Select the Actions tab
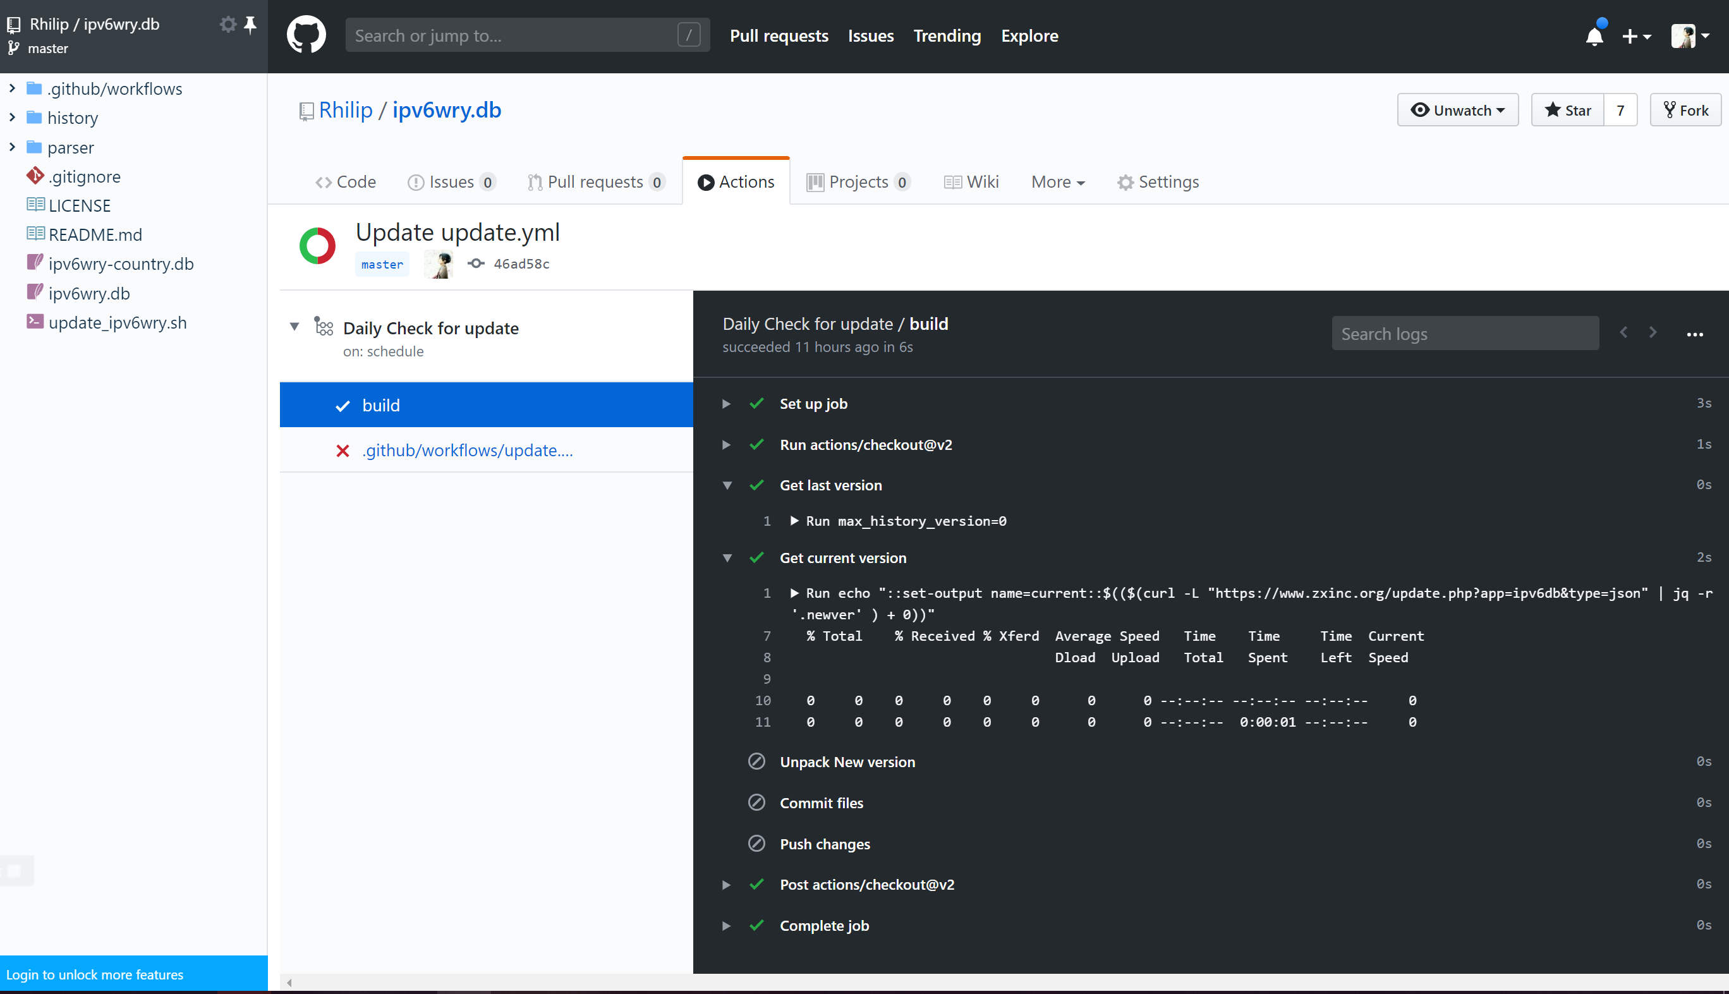1729x994 pixels. click(736, 181)
